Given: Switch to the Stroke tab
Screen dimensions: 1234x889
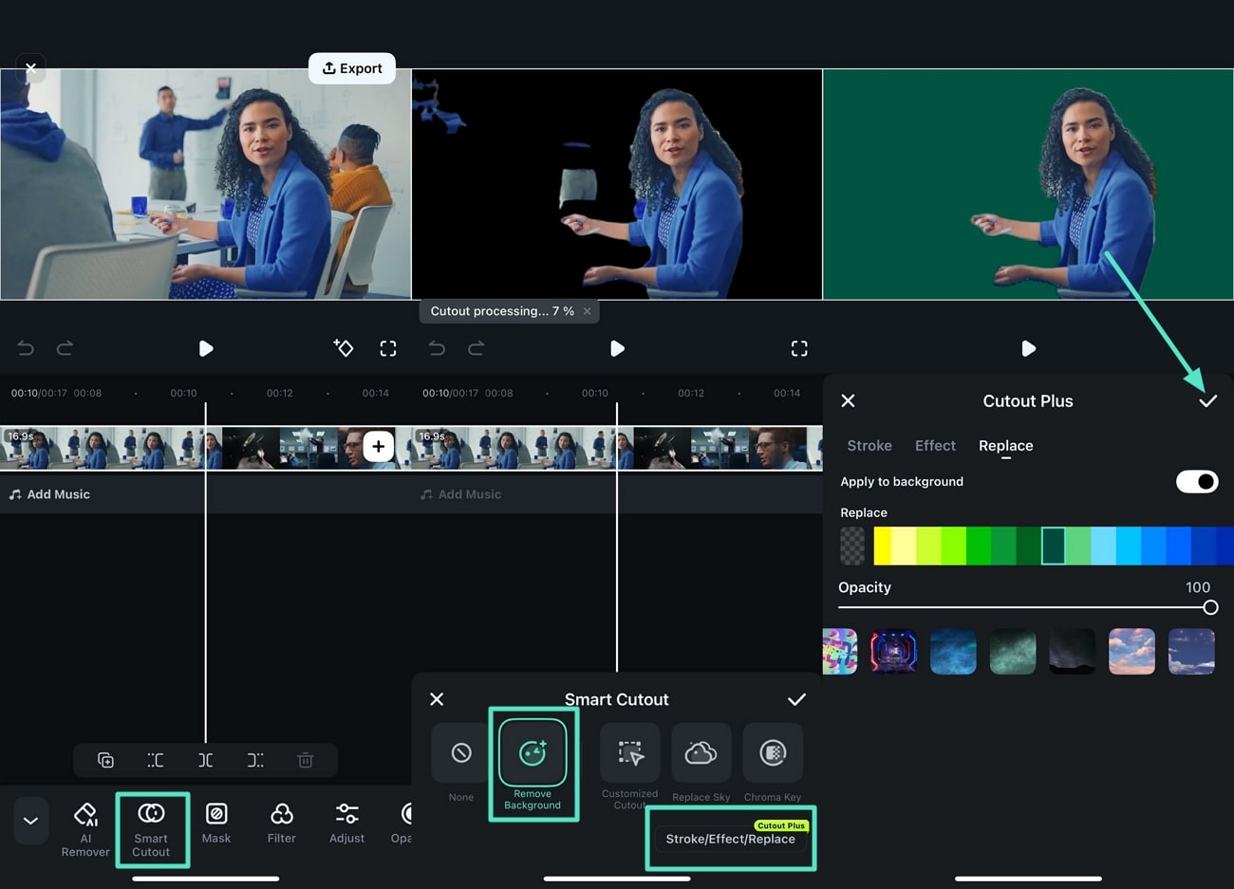Looking at the screenshot, I should [x=869, y=446].
